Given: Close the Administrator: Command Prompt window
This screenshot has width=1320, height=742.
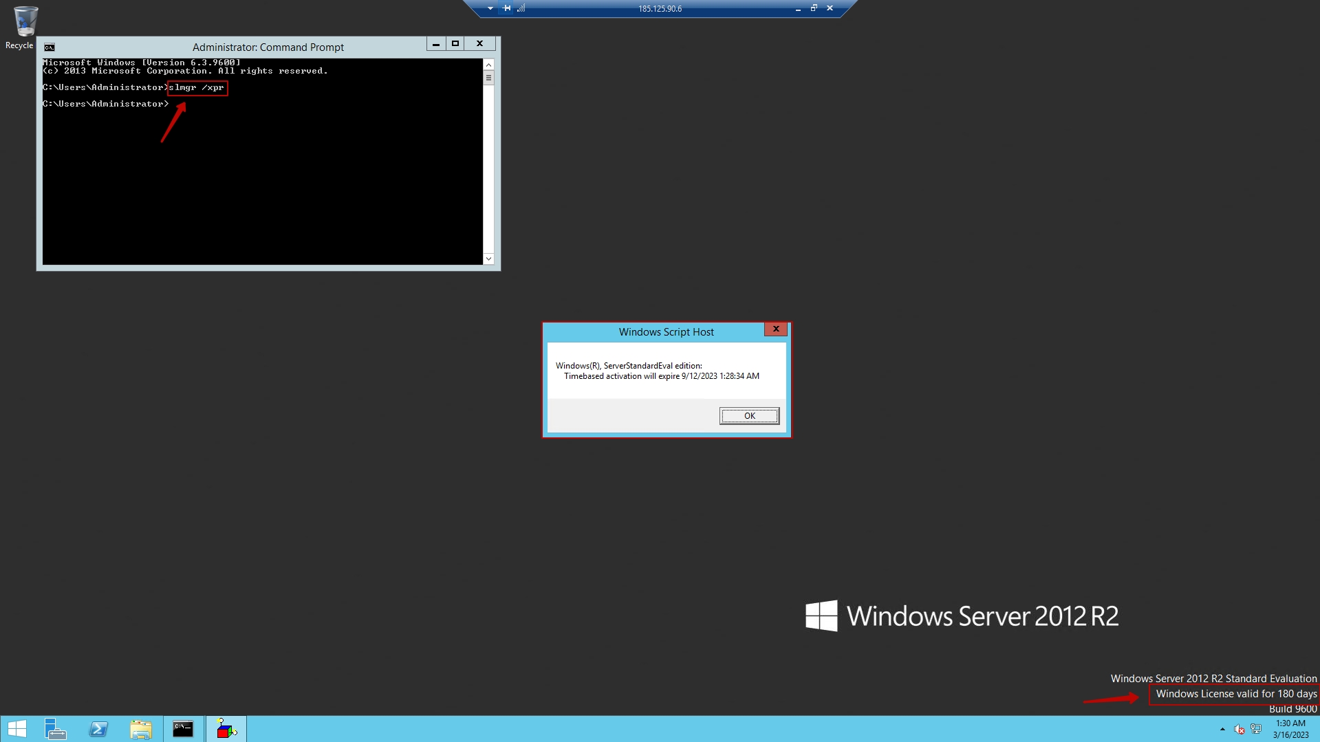Looking at the screenshot, I should tap(480, 44).
